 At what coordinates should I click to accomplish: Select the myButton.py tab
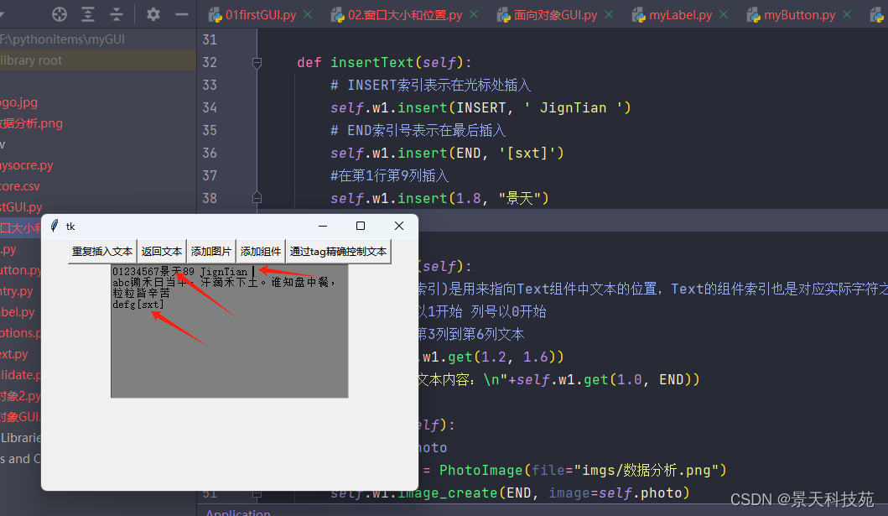click(799, 15)
